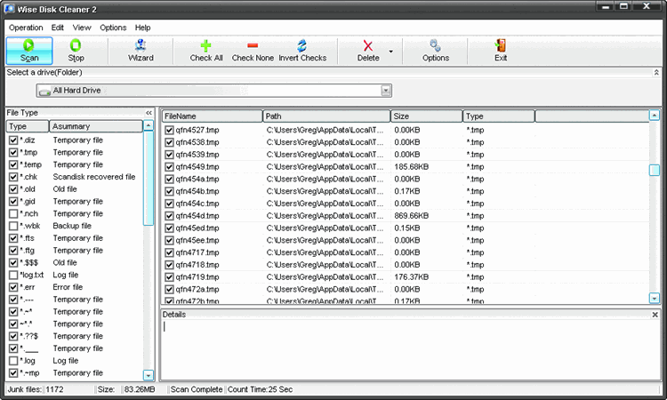Screen dimensions: 667x400
Task: Click the Junk files: 1172 status entry
Action: [x=36, y=389]
